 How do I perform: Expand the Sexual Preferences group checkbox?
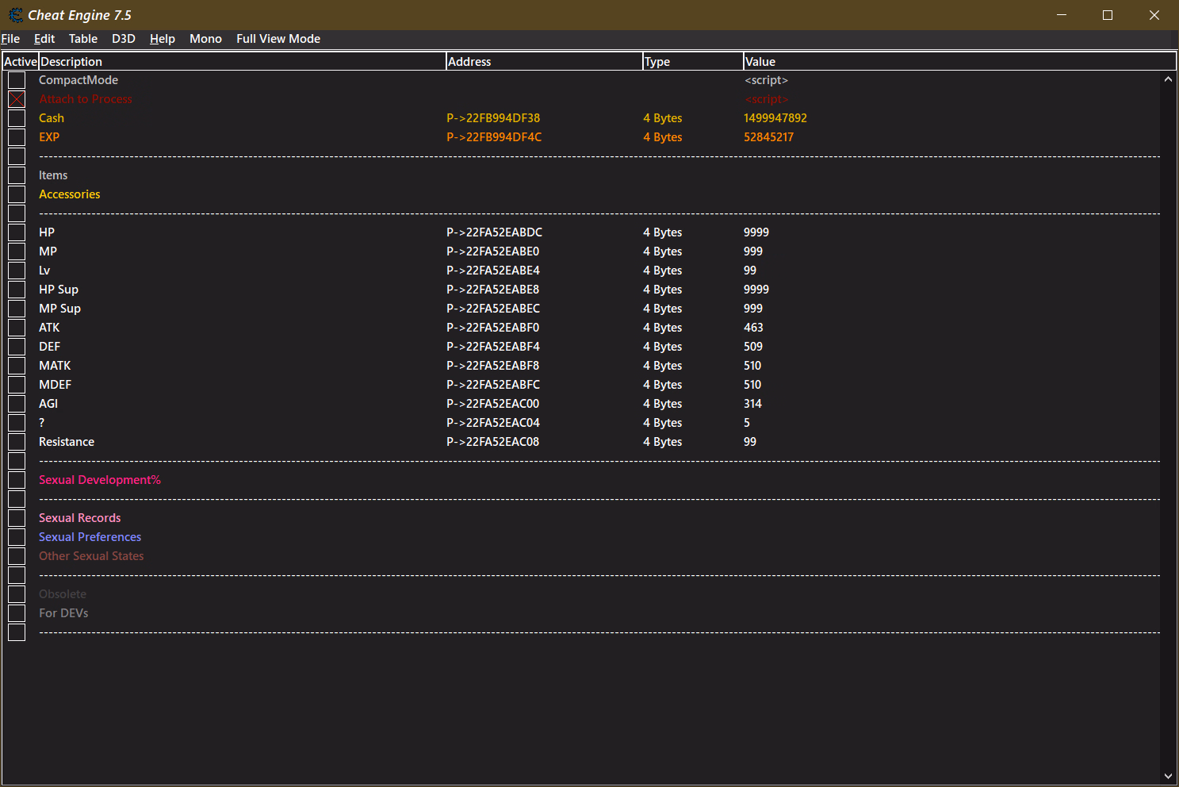click(x=17, y=537)
